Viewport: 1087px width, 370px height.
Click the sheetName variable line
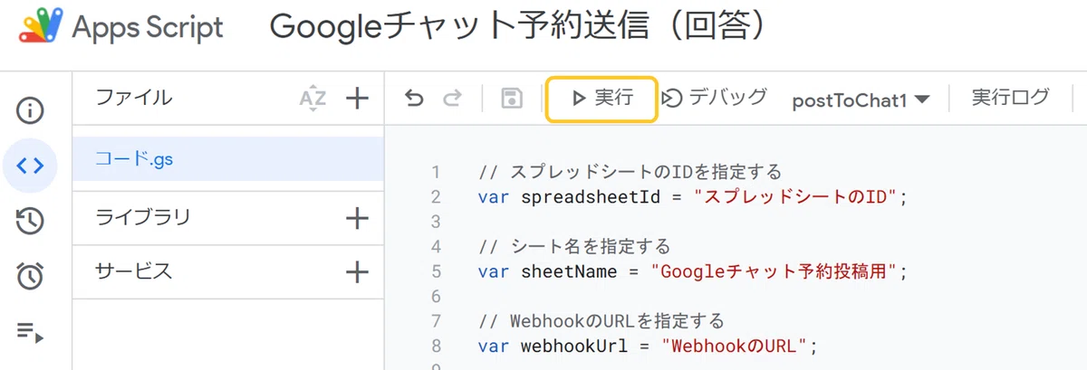(693, 270)
